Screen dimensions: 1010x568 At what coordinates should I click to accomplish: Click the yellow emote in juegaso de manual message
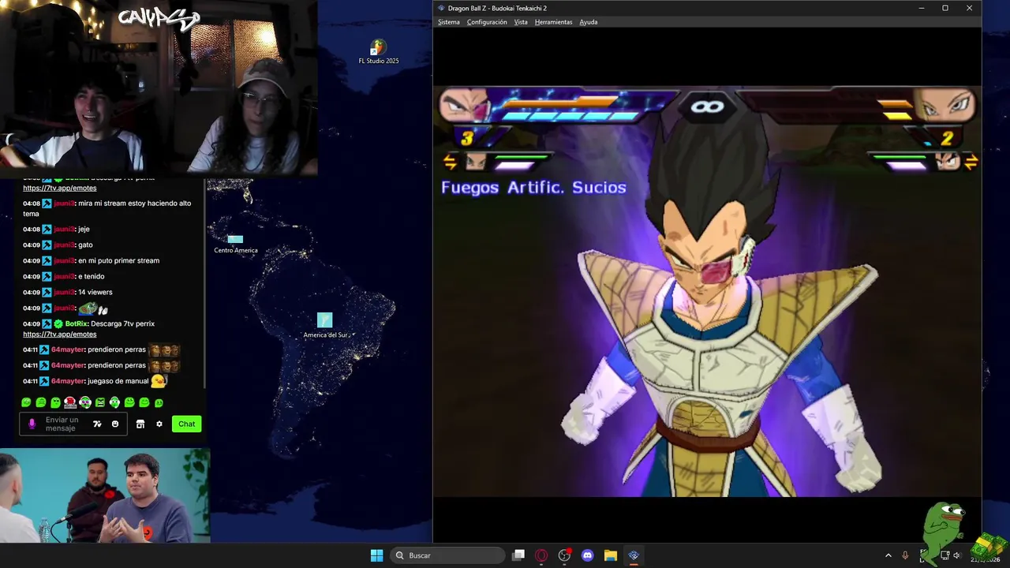point(159,381)
